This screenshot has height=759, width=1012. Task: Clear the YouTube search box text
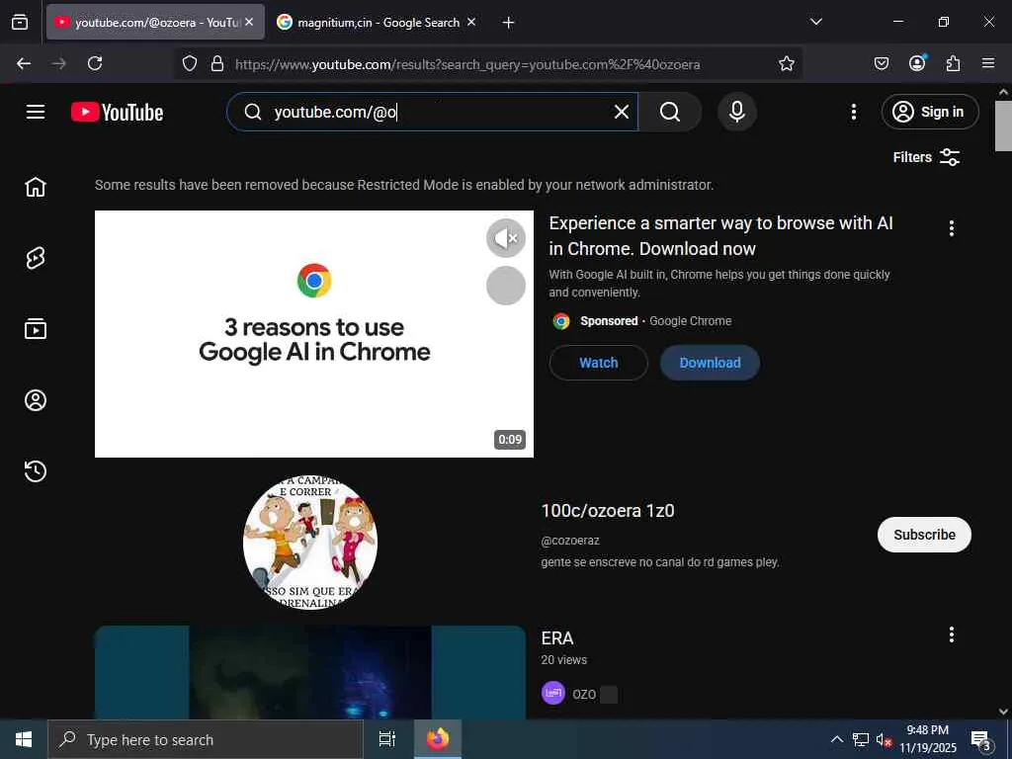[621, 113]
